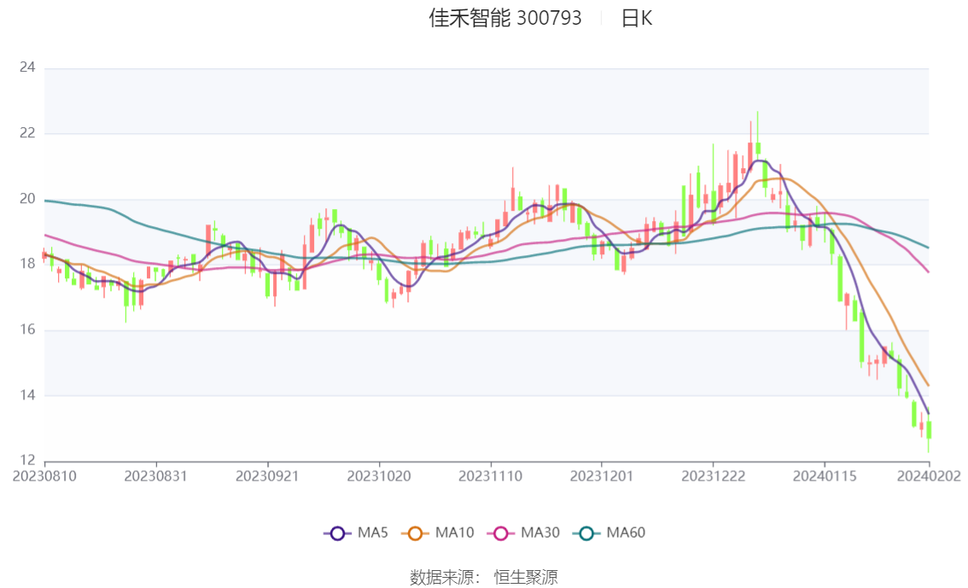Click the chart title 佳禾智能 300793

click(x=505, y=18)
